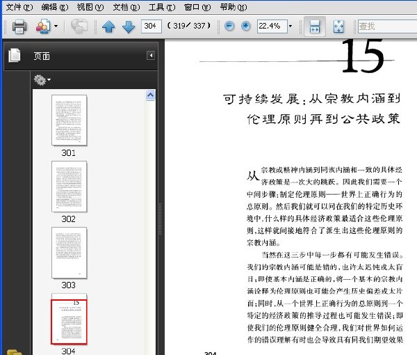This screenshot has height=355, width=417.
Task: Click the page count text (319/ 337)
Action: click(188, 26)
